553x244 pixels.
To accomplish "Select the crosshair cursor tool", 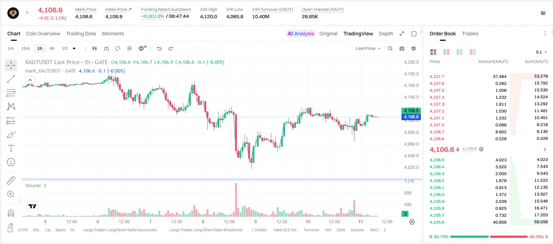I will pyautogui.click(x=11, y=65).
